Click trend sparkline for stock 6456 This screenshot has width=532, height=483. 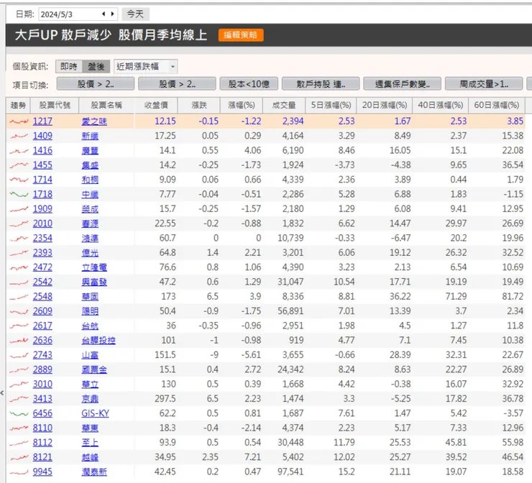(19, 413)
